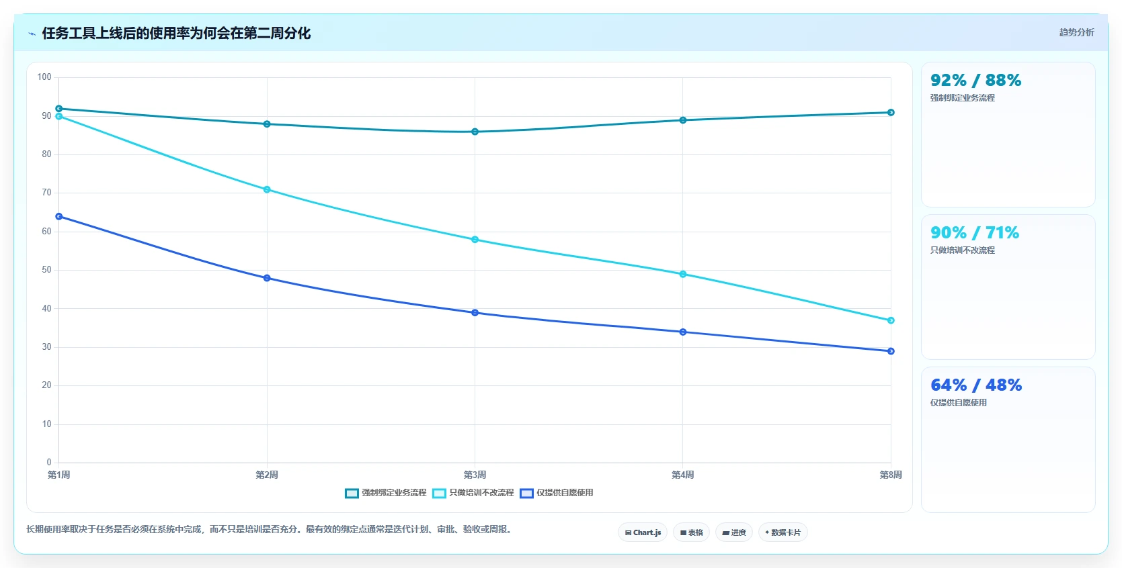Click the small icon before the chart title

(32, 34)
